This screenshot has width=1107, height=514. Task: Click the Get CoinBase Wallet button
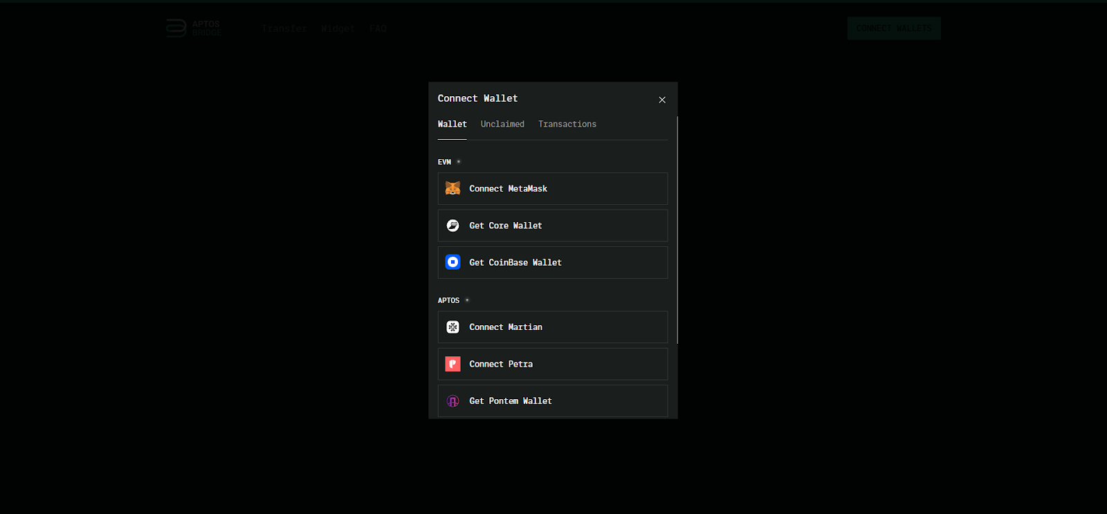tap(553, 262)
